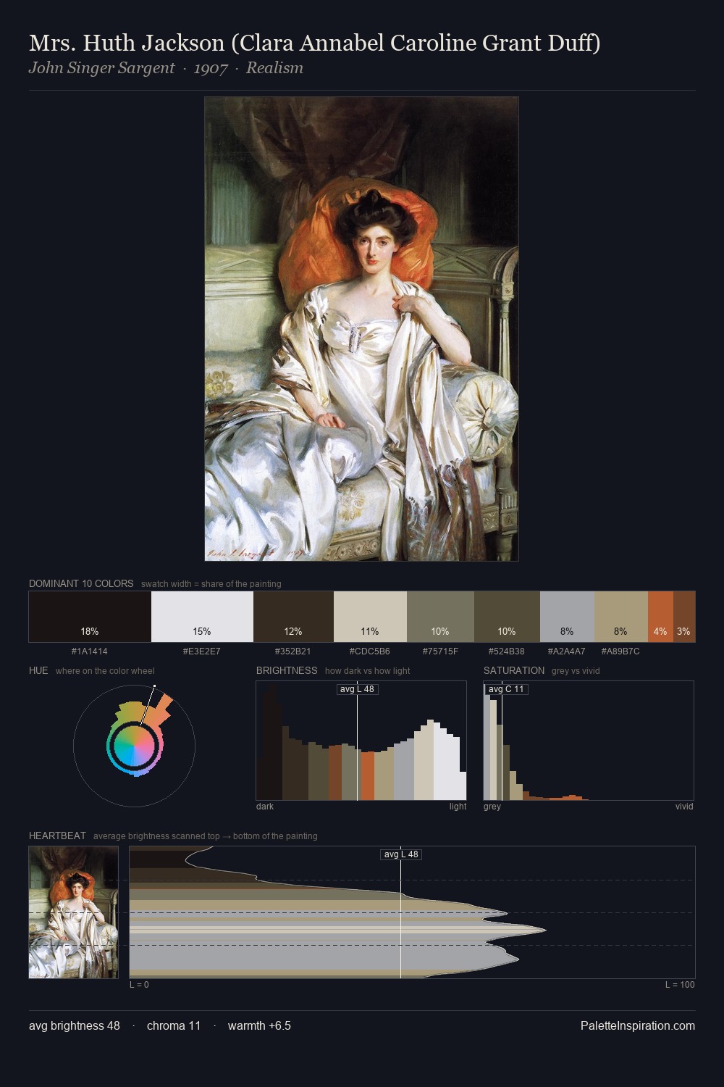
Task: Click the orange bar in Brightness histogram
Action: pos(368,776)
